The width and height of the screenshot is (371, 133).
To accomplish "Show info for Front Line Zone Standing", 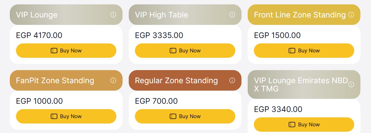I will tap(351, 15).
